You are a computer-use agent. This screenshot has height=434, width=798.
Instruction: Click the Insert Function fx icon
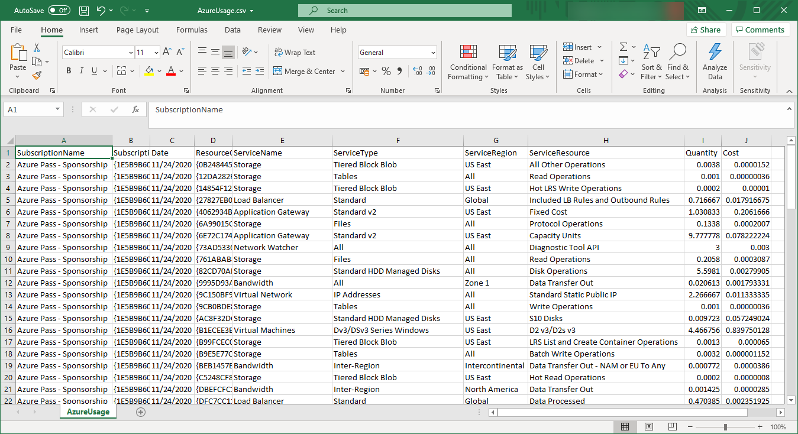click(x=135, y=109)
